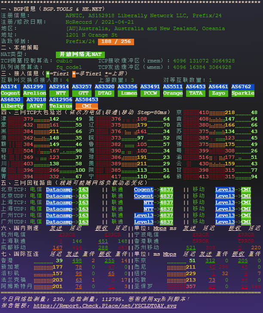This screenshot has height=313, width=263.
Task: Click the 宁波电信 row label
Action: point(147,235)
